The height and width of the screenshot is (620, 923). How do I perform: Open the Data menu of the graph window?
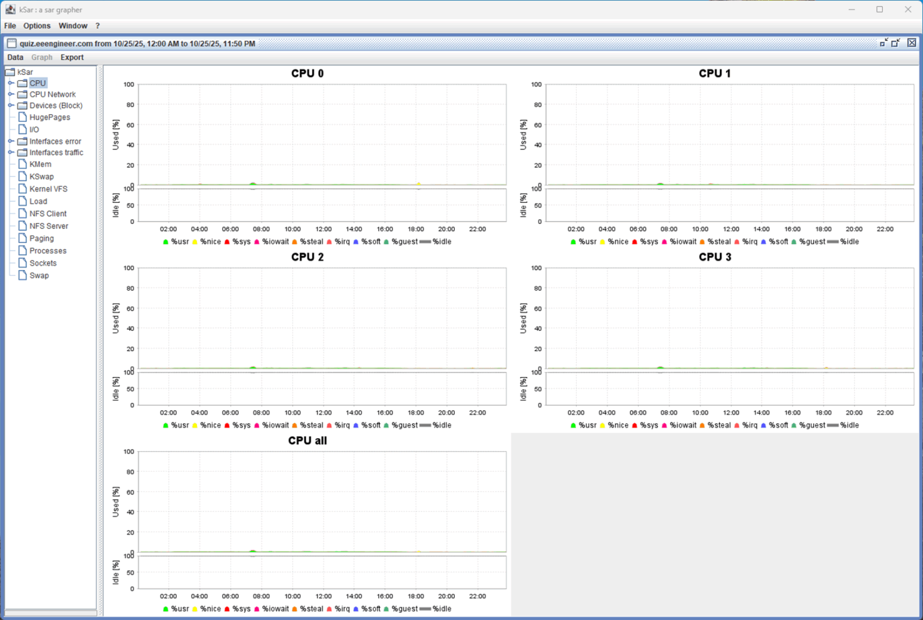15,57
